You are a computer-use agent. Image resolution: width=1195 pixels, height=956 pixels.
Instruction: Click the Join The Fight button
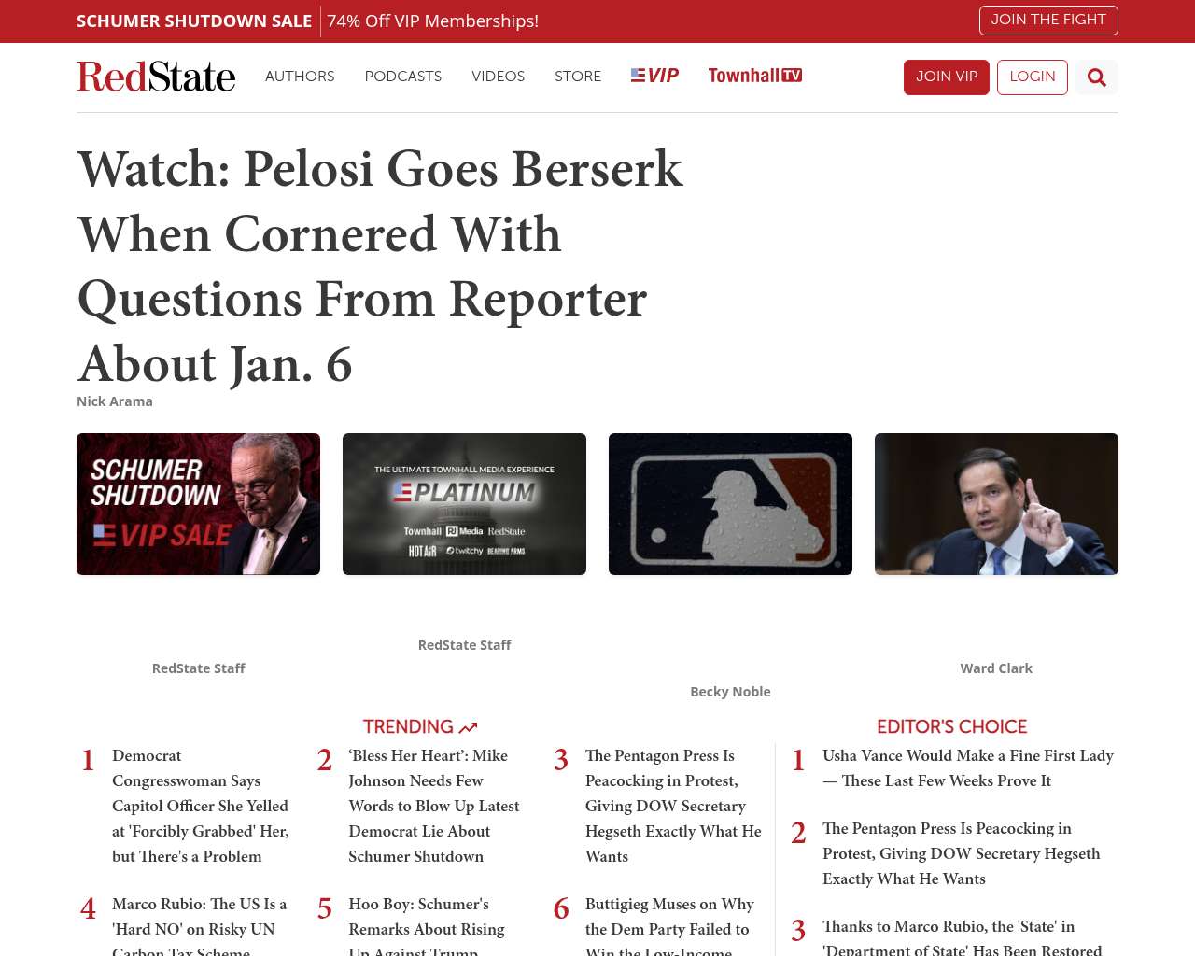pyautogui.click(x=1048, y=21)
